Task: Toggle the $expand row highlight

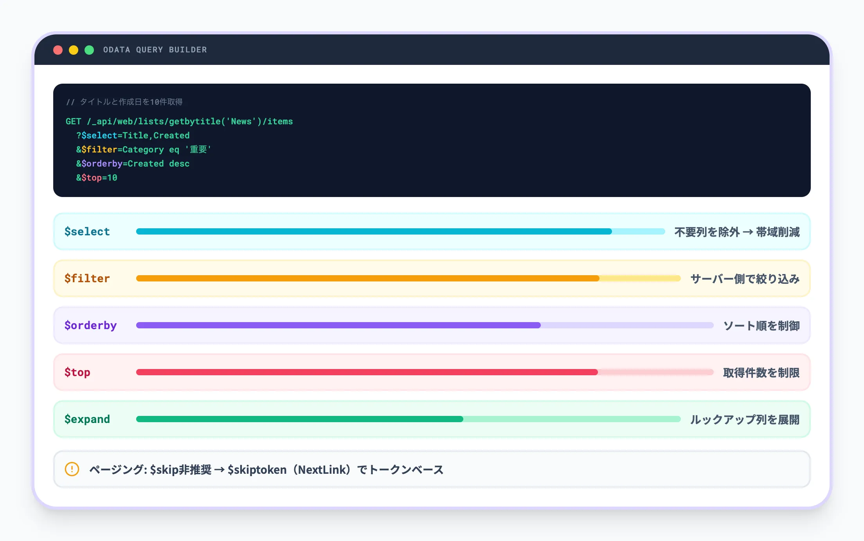Action: click(430, 419)
